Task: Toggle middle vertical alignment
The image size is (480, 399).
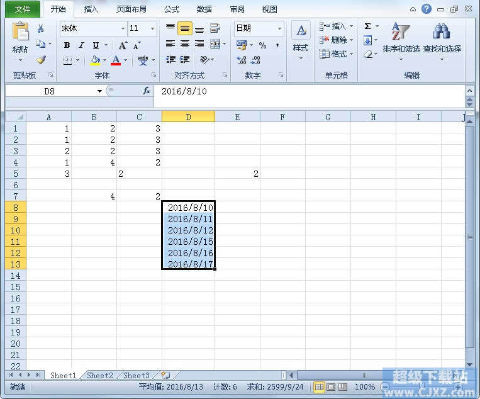Action: [x=185, y=28]
